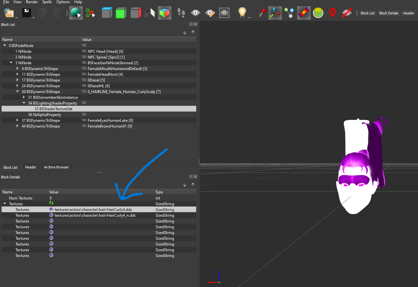Screen dimensions: 418x287
Task: Float the Block List panel
Action: tap(191, 24)
